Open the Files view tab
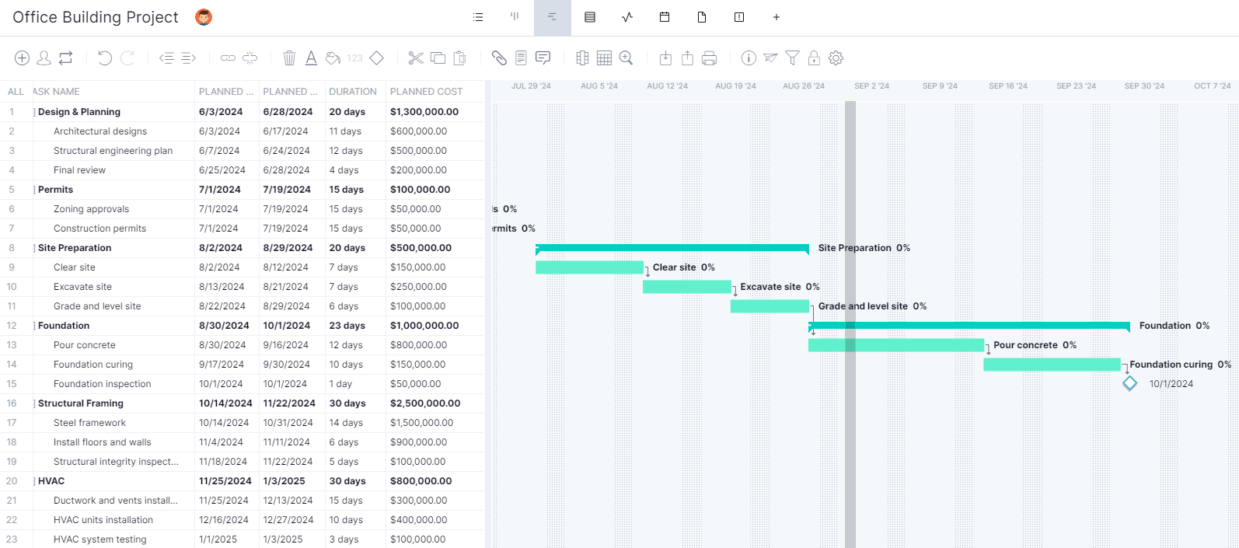This screenshot has width=1239, height=548. 702,17
